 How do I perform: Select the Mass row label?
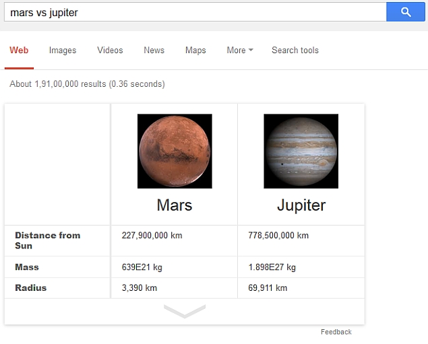pos(27,267)
